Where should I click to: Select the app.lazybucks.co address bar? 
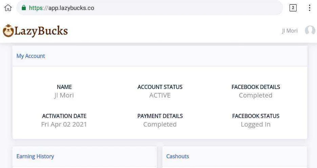pyautogui.click(x=150, y=8)
